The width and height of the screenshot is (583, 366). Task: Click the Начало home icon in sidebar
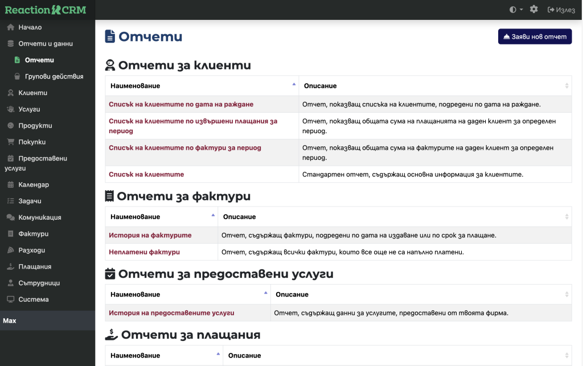10,27
